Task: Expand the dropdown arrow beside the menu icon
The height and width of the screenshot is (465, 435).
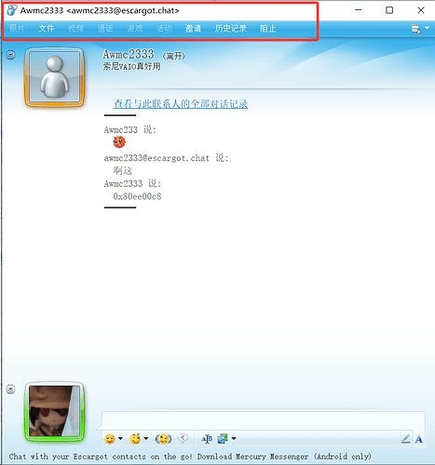Action: [x=428, y=28]
